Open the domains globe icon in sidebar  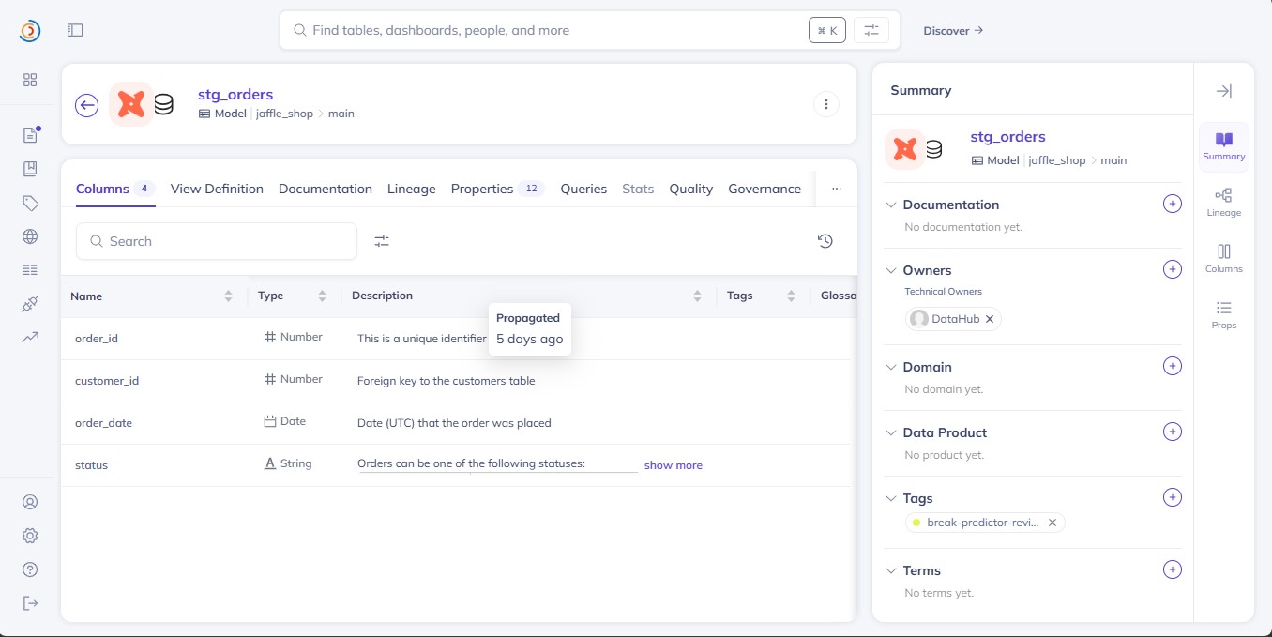tap(30, 236)
